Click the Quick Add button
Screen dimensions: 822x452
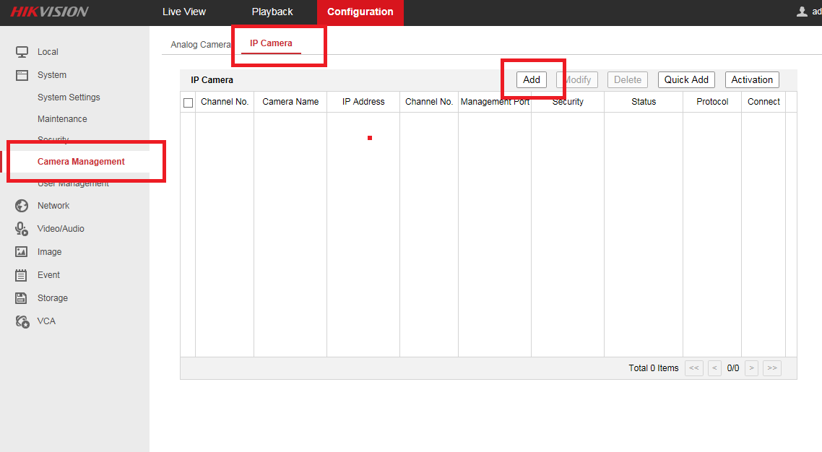point(686,80)
